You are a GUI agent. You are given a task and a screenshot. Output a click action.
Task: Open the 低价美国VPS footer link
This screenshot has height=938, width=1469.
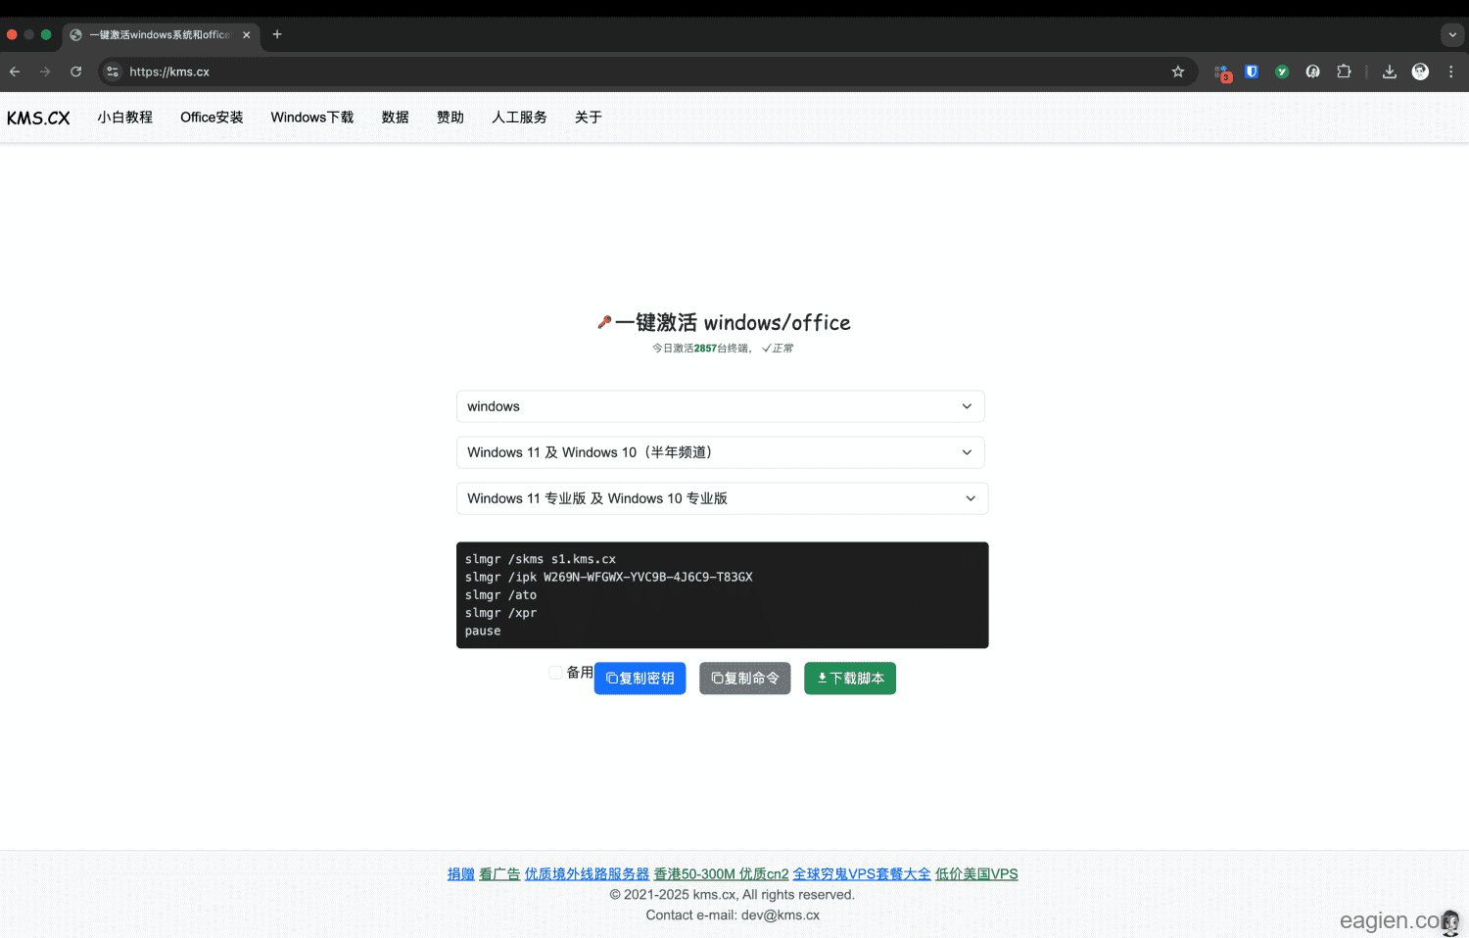[975, 874]
